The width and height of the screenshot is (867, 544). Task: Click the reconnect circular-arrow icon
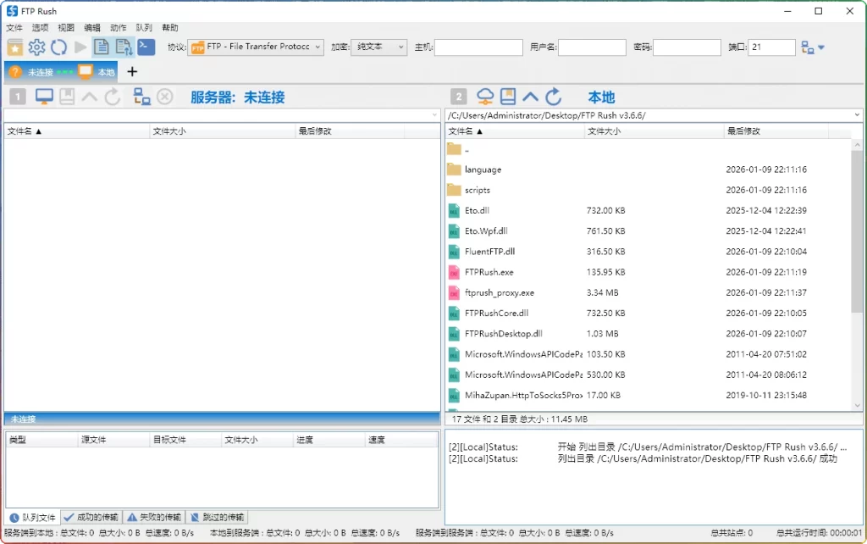(x=58, y=47)
